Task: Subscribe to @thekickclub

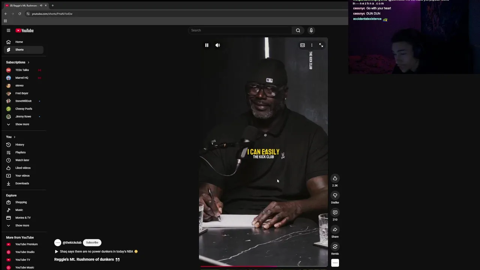Action: click(92, 243)
